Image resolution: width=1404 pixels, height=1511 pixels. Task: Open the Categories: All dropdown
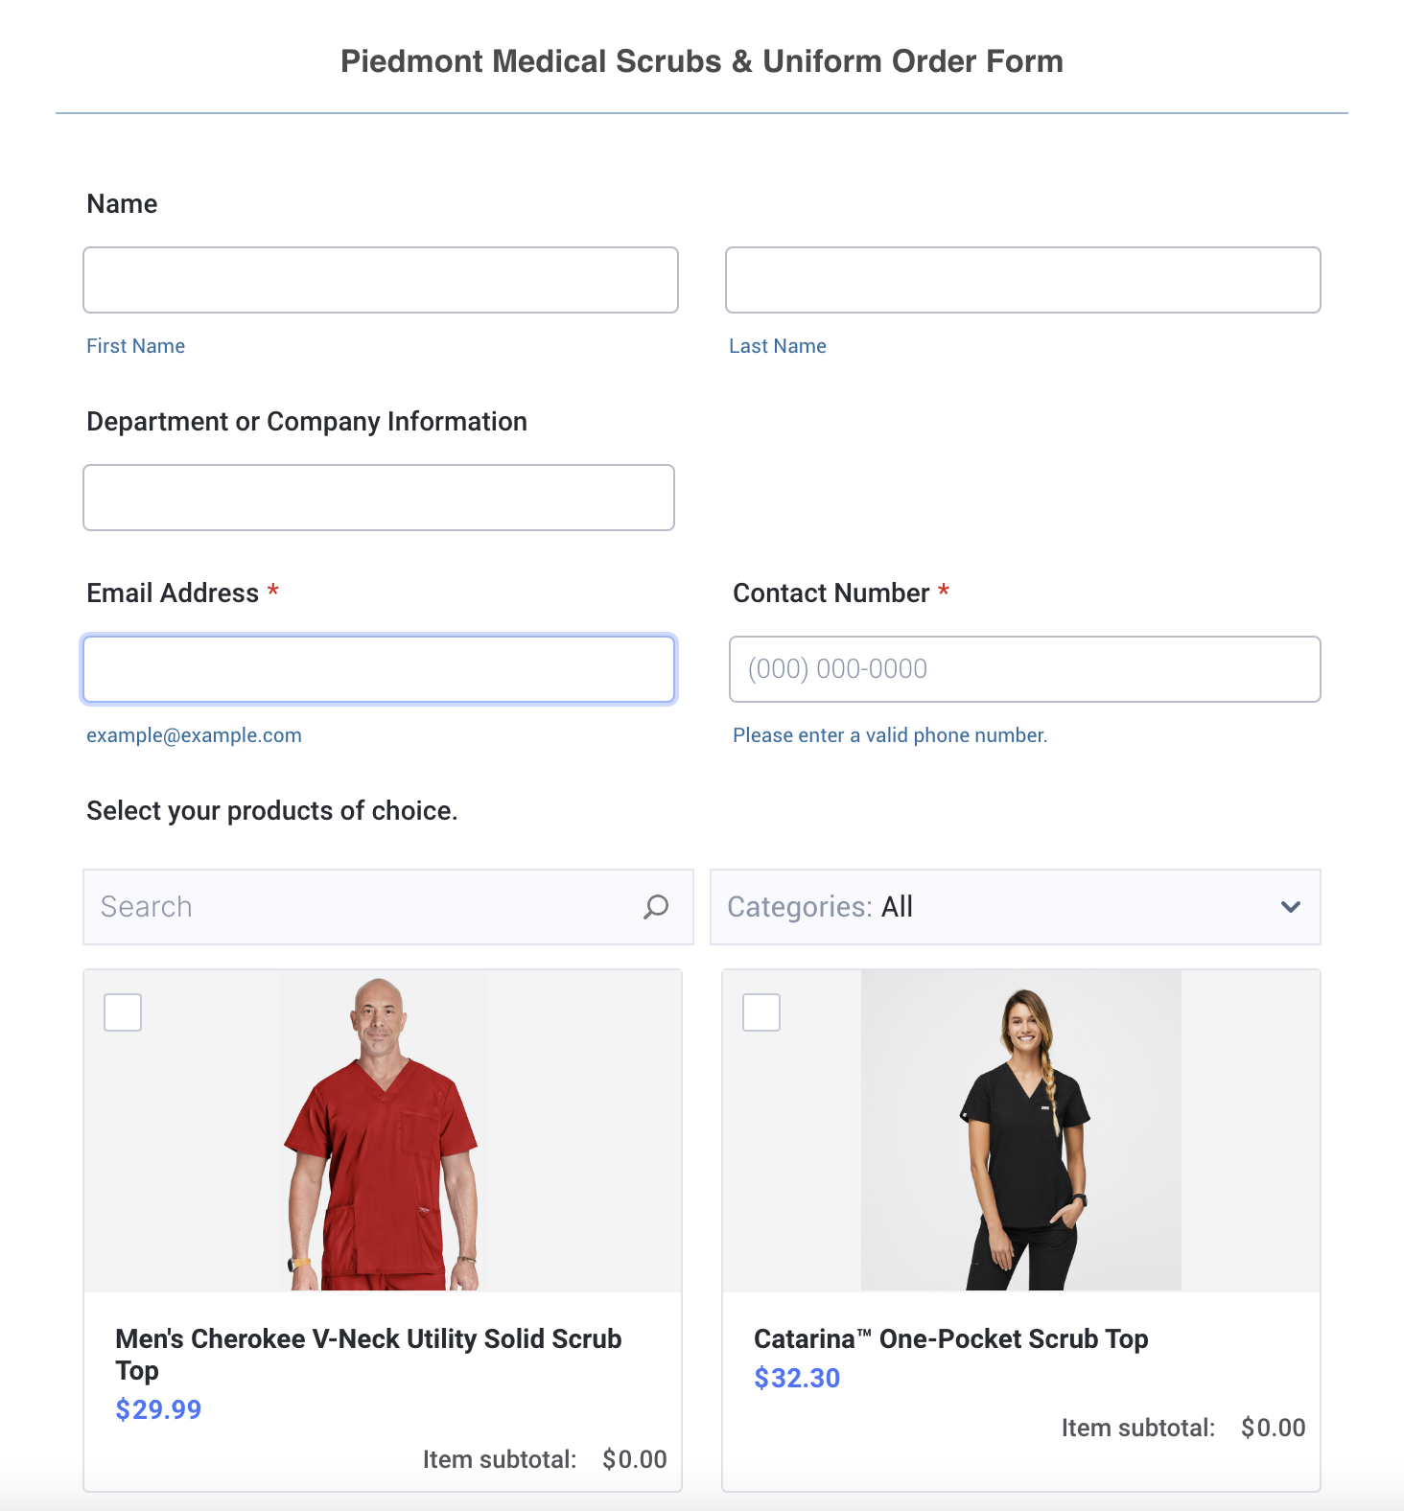click(1015, 907)
